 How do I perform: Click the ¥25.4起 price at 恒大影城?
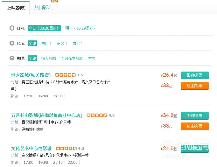point(169,75)
